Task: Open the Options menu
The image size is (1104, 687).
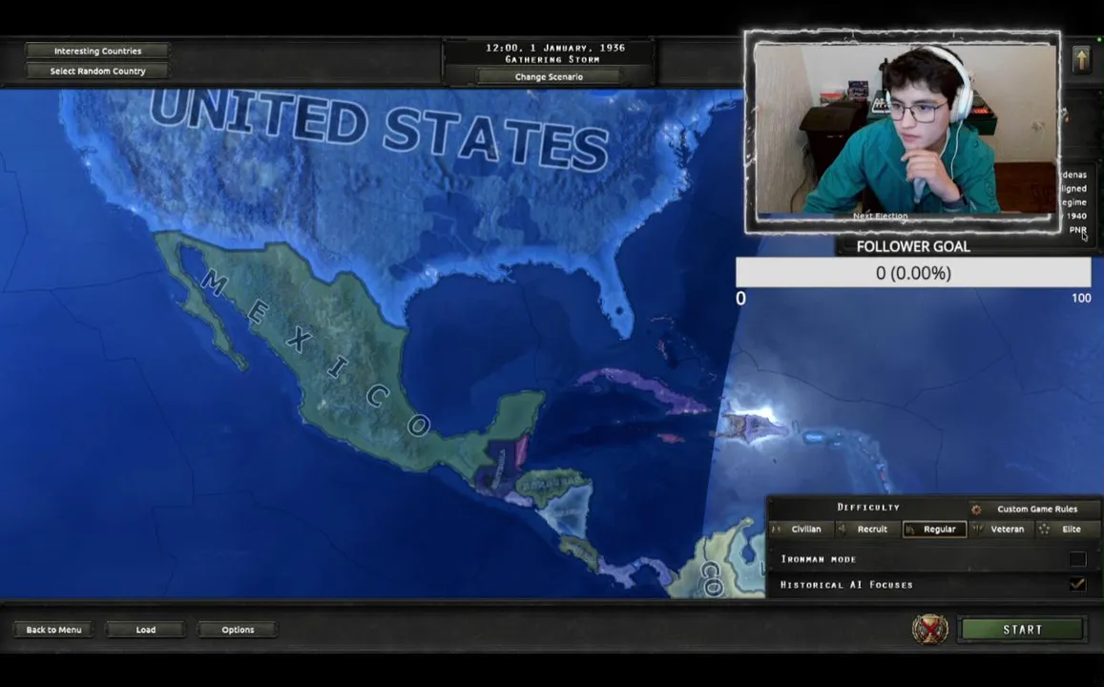Action: [x=238, y=630]
